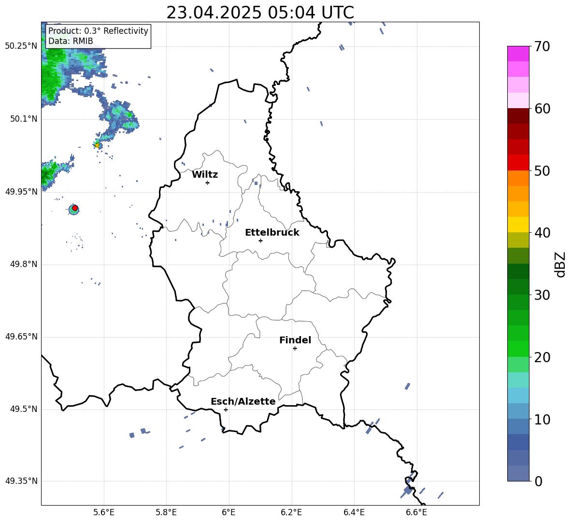This screenshot has height=522, width=572.
Task: Click the 6°E longitude label
Action: pyautogui.click(x=229, y=512)
